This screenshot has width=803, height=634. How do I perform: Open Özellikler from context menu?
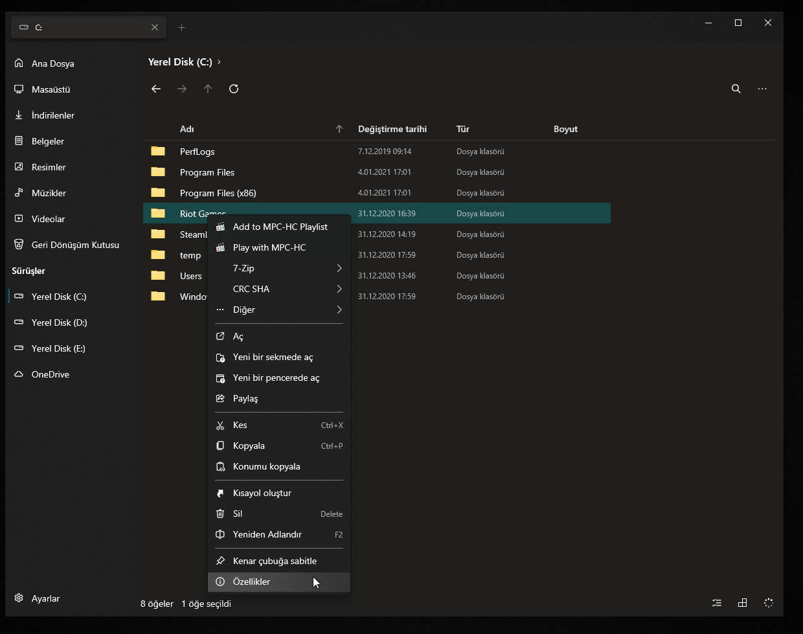point(279,582)
